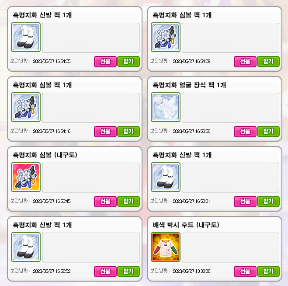Receive the symbol pack stored at 16:54:29

click(x=268, y=61)
